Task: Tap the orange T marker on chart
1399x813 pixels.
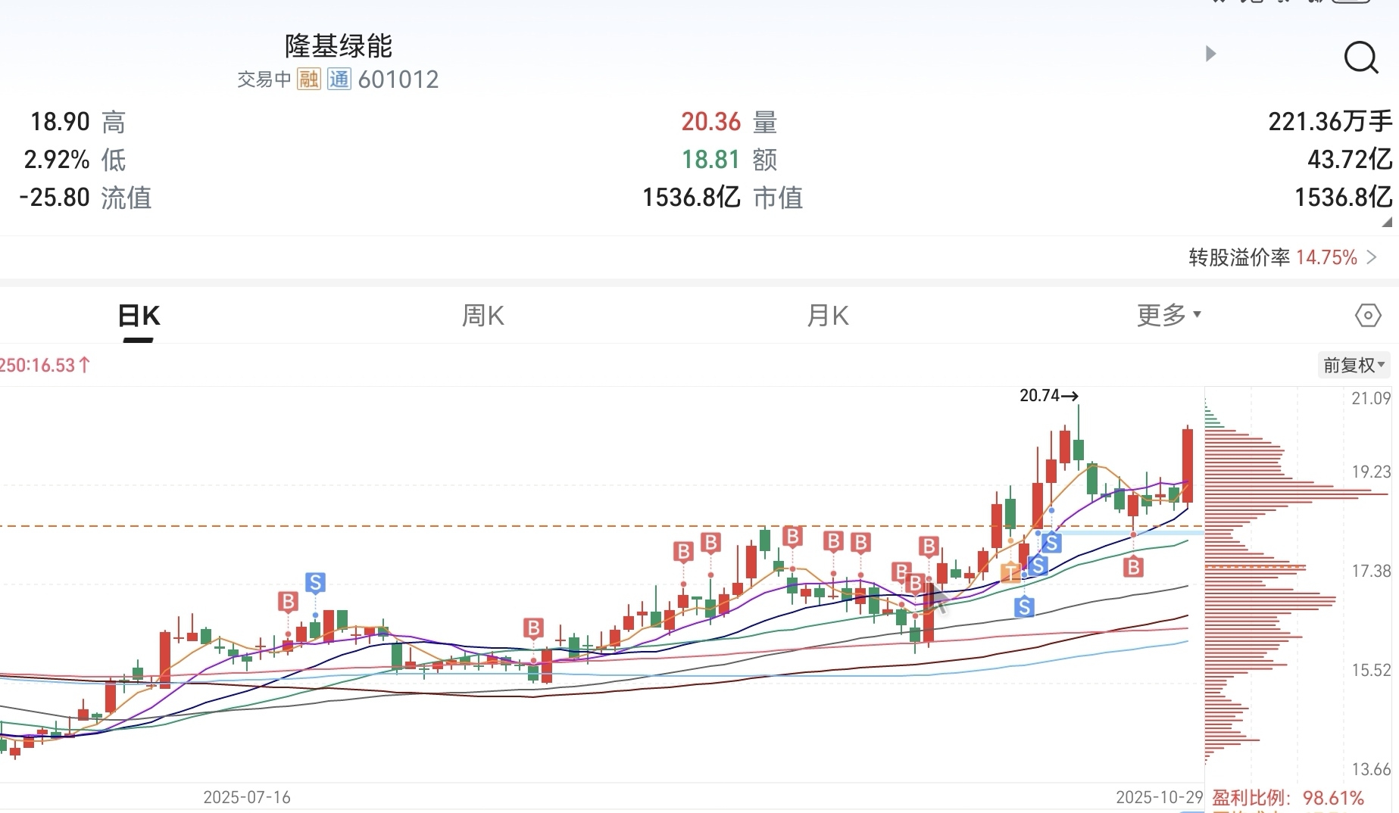Action: [1010, 572]
